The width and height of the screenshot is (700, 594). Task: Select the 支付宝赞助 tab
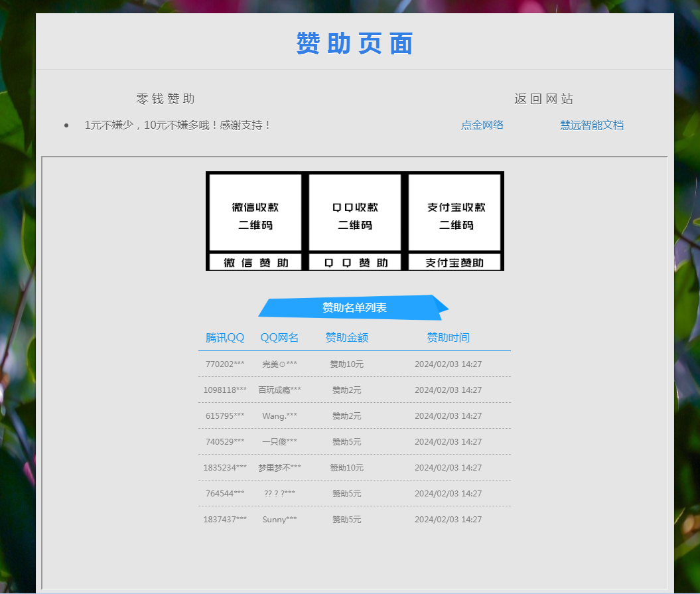coord(455,263)
